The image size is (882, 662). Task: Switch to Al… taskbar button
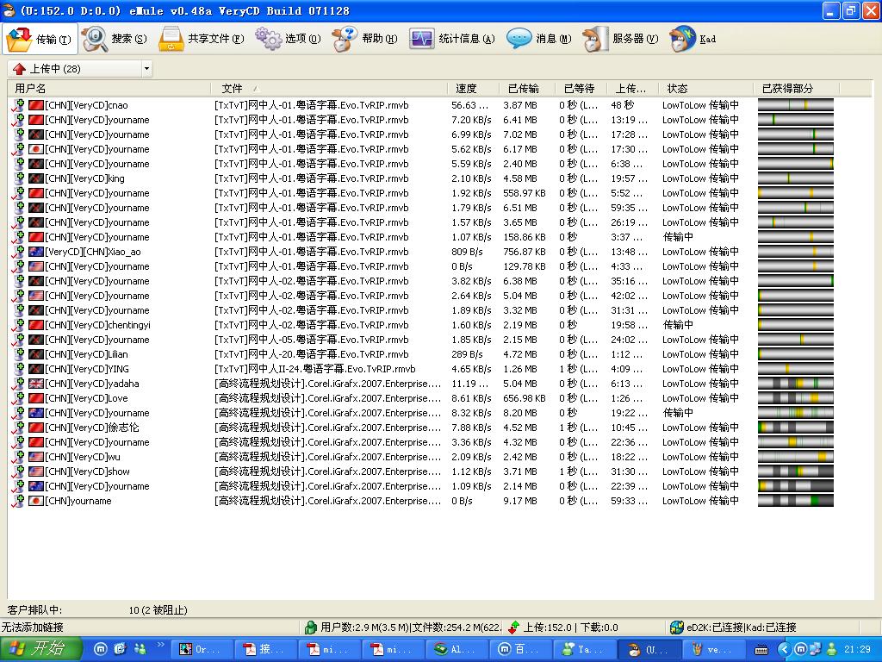pyautogui.click(x=456, y=650)
